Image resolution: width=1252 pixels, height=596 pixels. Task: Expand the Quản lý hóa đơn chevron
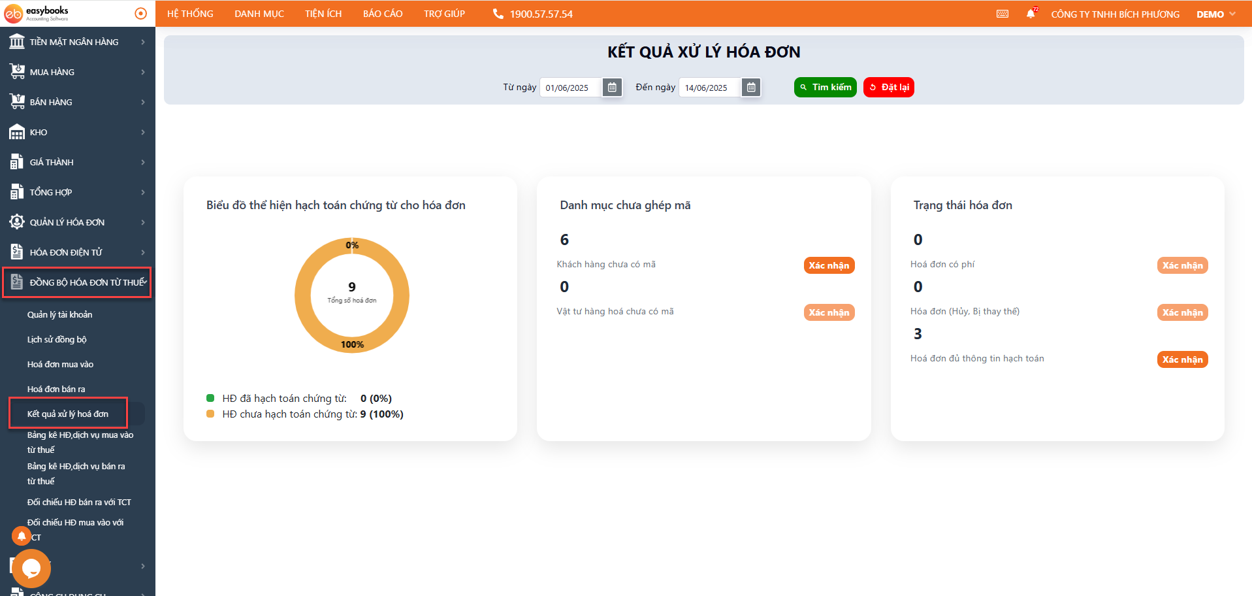(x=143, y=222)
